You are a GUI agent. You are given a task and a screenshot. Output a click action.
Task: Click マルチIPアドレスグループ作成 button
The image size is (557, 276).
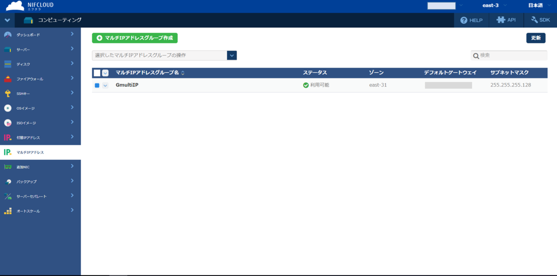pyautogui.click(x=135, y=38)
